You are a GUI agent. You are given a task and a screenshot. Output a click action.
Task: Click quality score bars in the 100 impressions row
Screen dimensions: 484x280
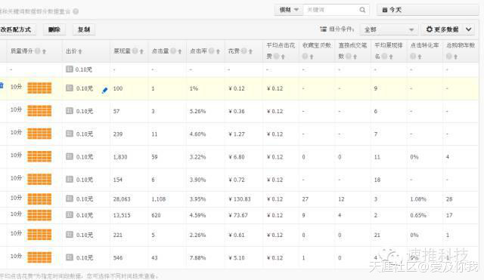point(39,88)
